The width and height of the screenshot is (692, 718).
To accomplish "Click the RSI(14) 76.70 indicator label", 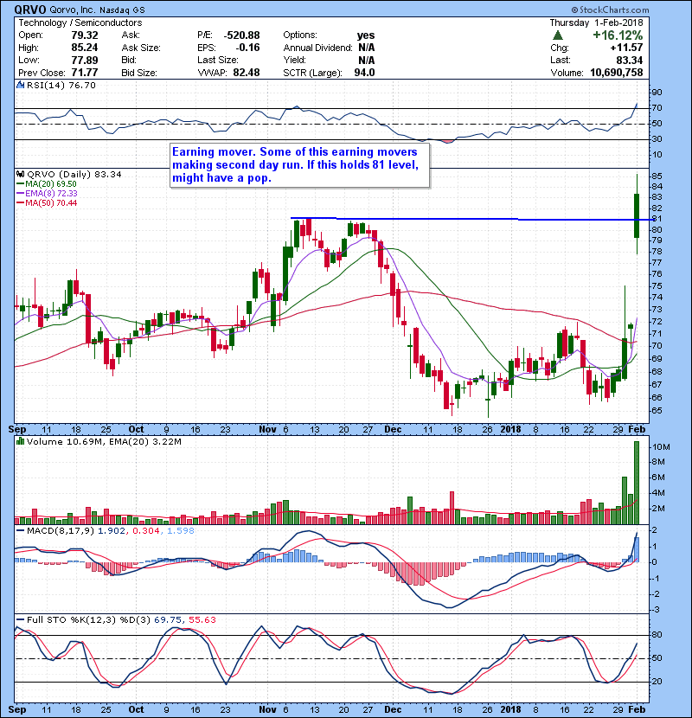I will [61, 85].
